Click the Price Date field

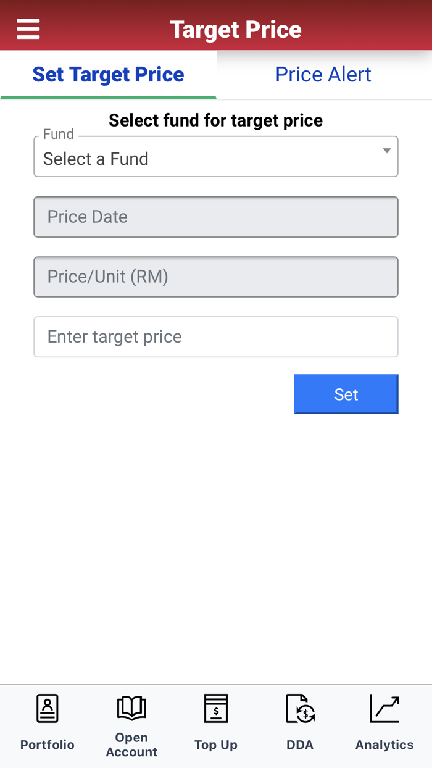coord(216,217)
